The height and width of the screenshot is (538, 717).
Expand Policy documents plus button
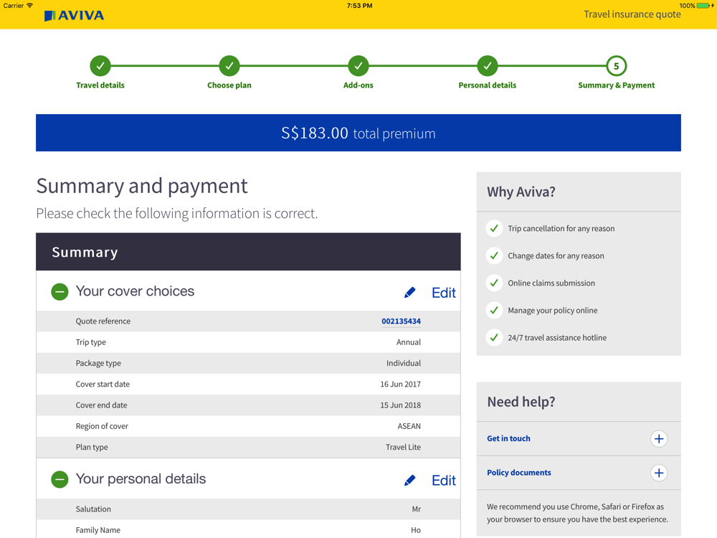[659, 473]
